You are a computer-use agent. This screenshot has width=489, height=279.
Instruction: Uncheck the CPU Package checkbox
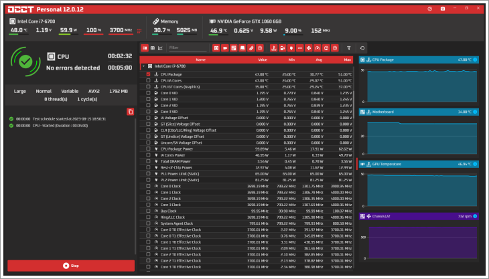pos(148,74)
